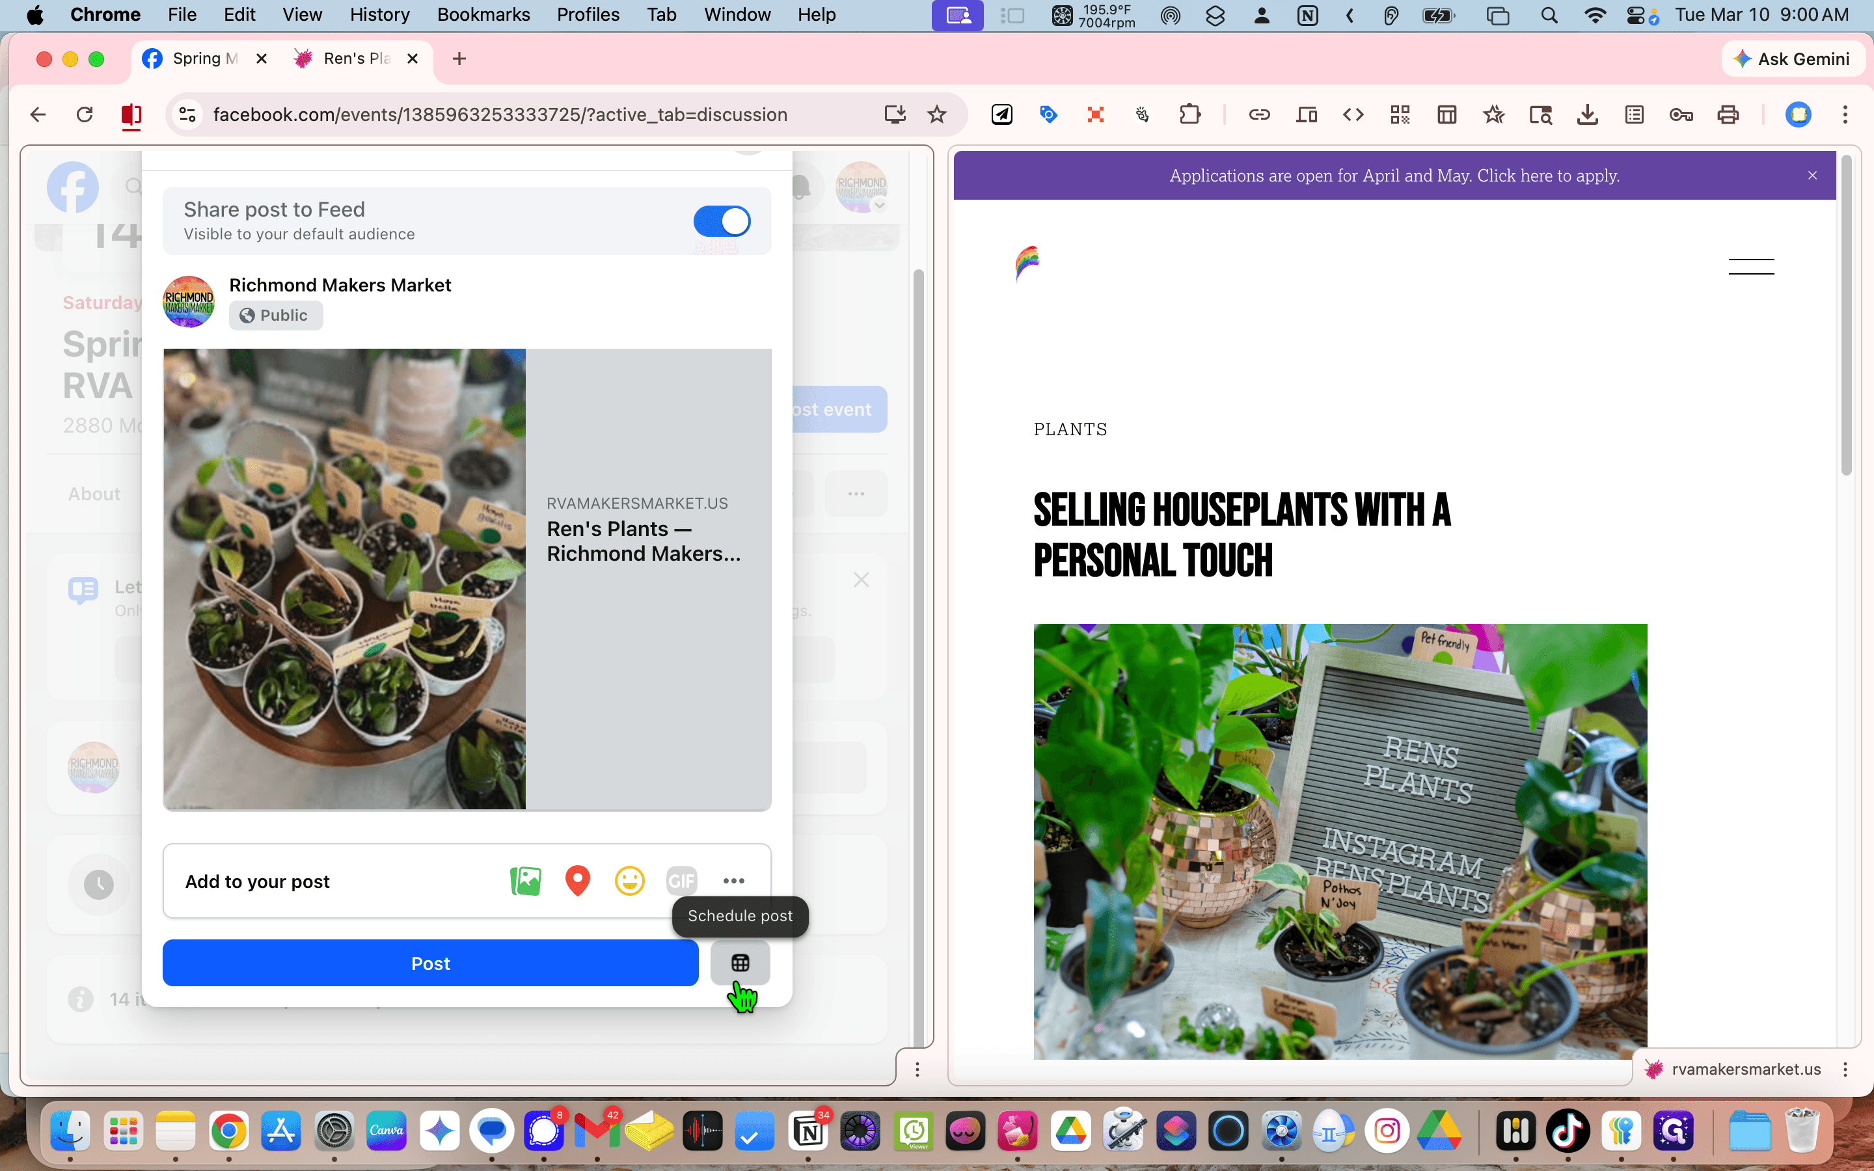Click site info icon beside URL
Image resolution: width=1874 pixels, height=1171 pixels.
pos(187,114)
